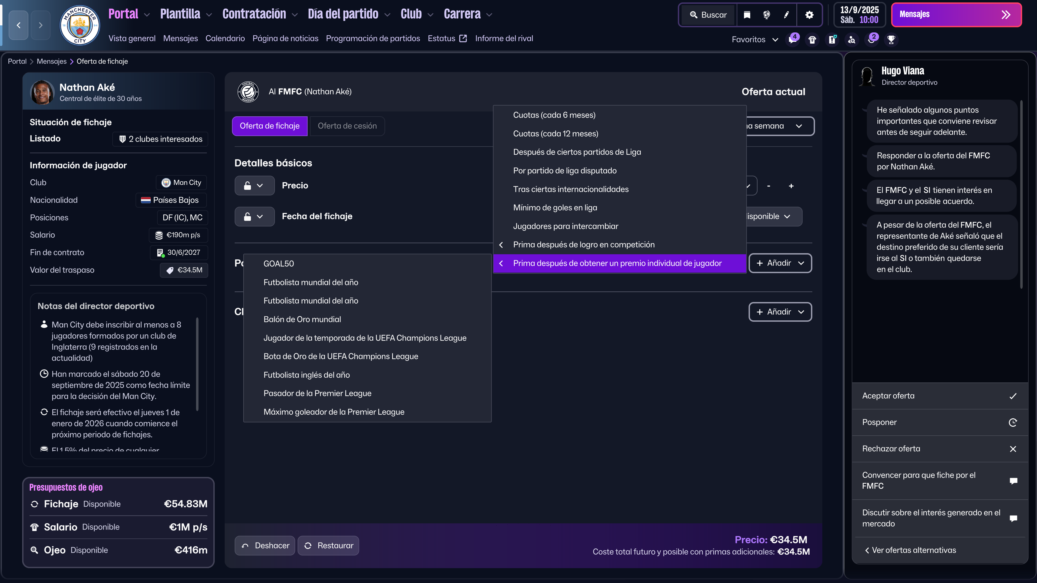Image resolution: width=1037 pixels, height=583 pixels.
Task: Click the trophy icon in the favorites bar
Action: coord(891,39)
